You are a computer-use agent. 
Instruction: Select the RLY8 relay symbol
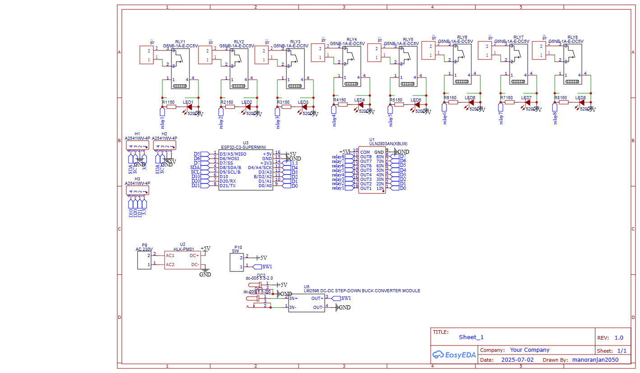pos(573,64)
